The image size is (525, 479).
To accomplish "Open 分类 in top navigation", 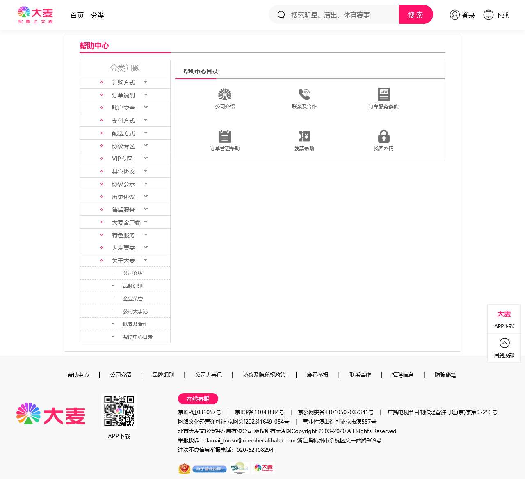I will point(98,15).
